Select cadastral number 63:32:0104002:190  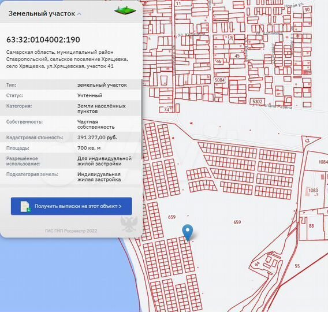coord(43,39)
